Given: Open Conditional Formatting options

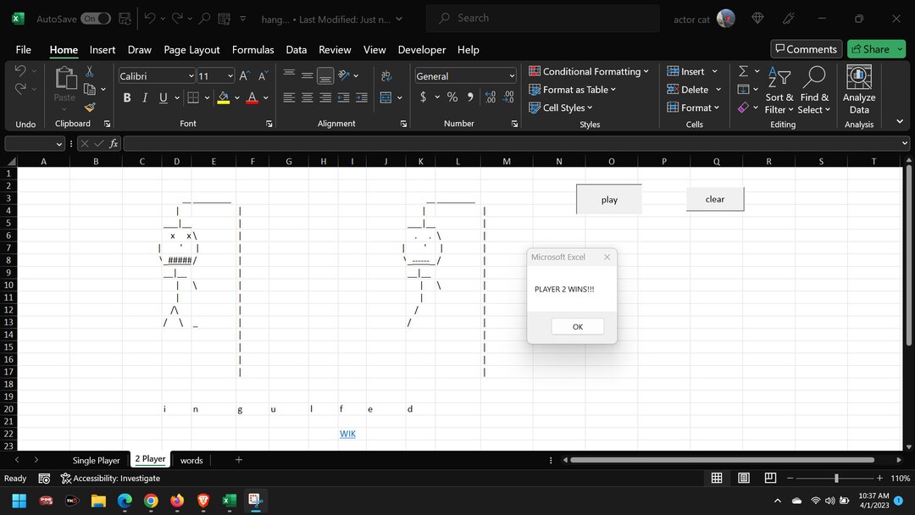Looking at the screenshot, I should (589, 71).
